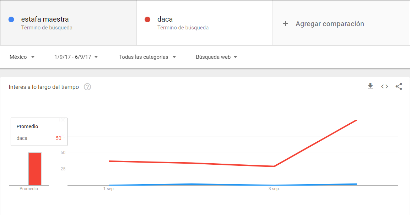Open the Búsqueda web dropdown

click(216, 57)
